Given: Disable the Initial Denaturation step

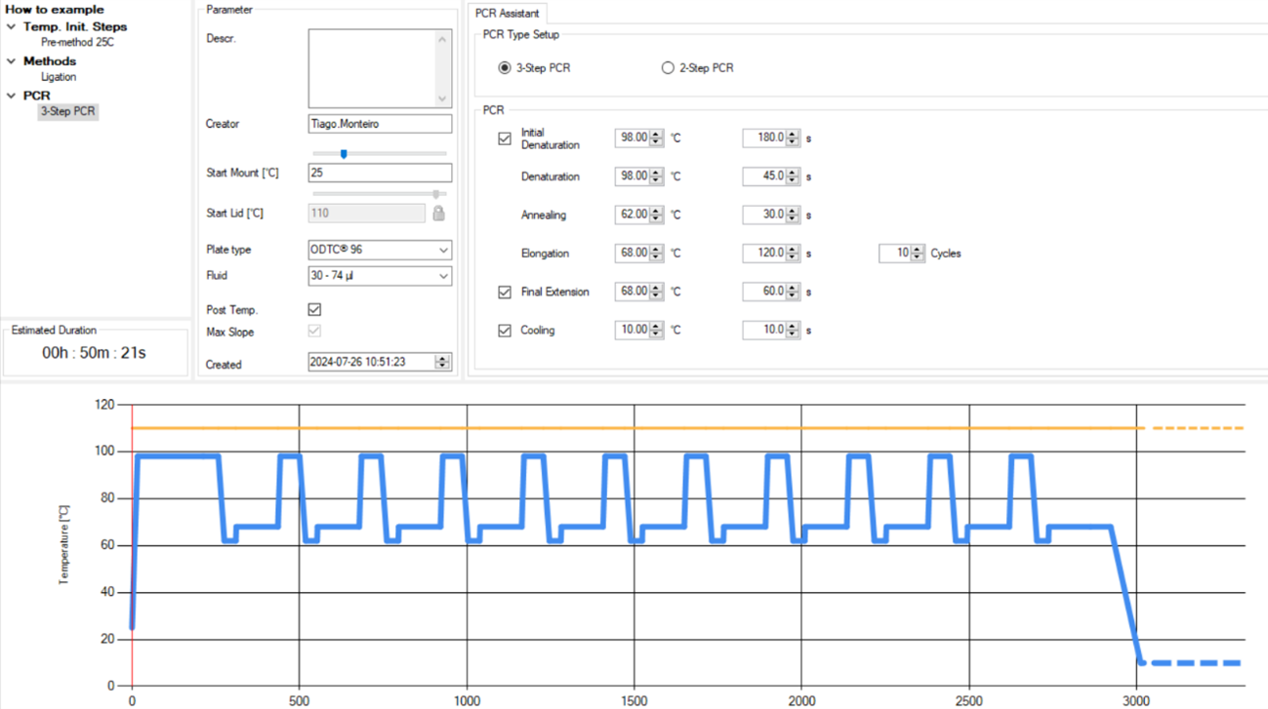Looking at the screenshot, I should tap(505, 138).
